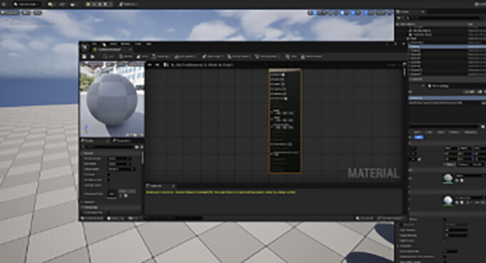The width and height of the screenshot is (486, 263).
Task: Click the Unreal Engine logo in editor window
Action: (x=85, y=47)
